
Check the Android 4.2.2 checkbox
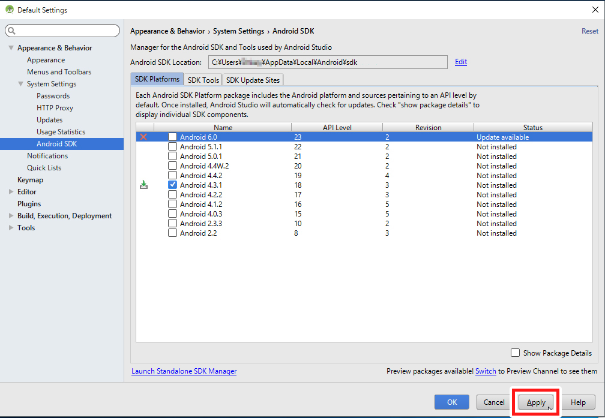[172, 194]
